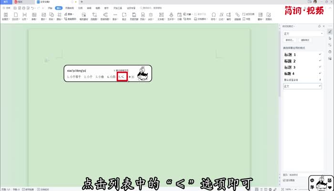Click the New Style button
The height and width of the screenshot is (191, 334).
(x=289, y=41)
